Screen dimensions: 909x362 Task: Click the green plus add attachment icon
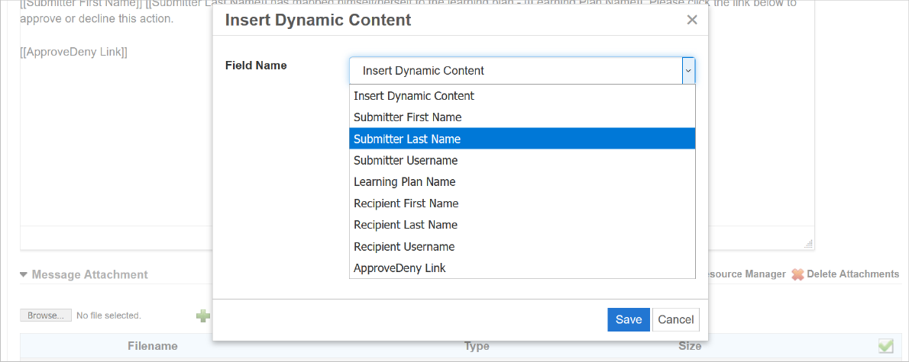tap(202, 316)
